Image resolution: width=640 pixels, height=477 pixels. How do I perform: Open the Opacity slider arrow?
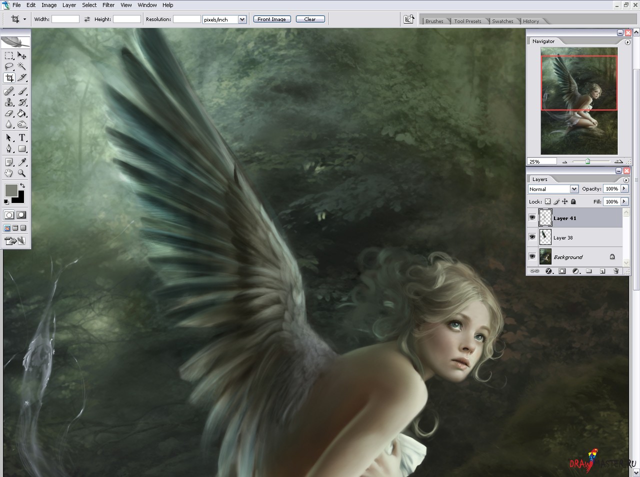pyautogui.click(x=624, y=188)
